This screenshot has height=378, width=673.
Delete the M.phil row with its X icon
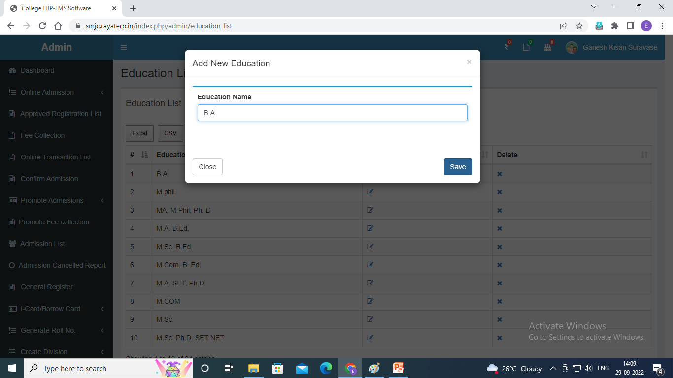[x=499, y=192]
